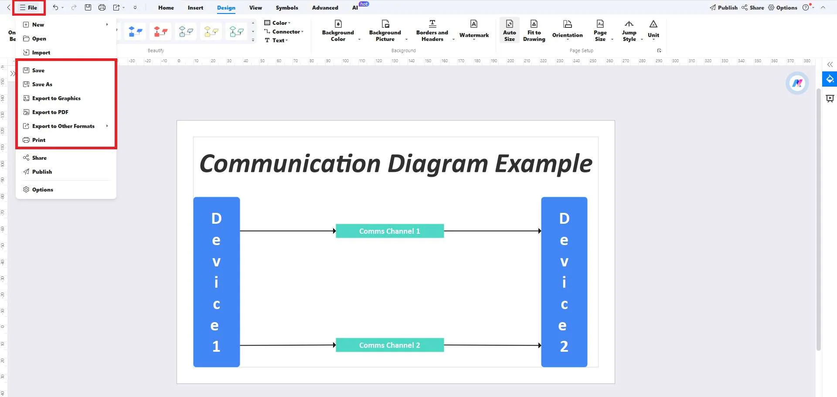Expand the left panel double chevron
This screenshot has width=837, height=397.
tap(13, 74)
